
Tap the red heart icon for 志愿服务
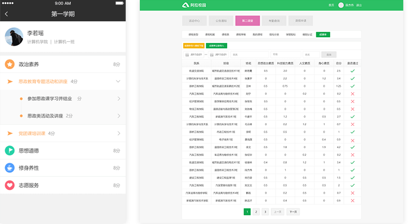tap(9, 185)
